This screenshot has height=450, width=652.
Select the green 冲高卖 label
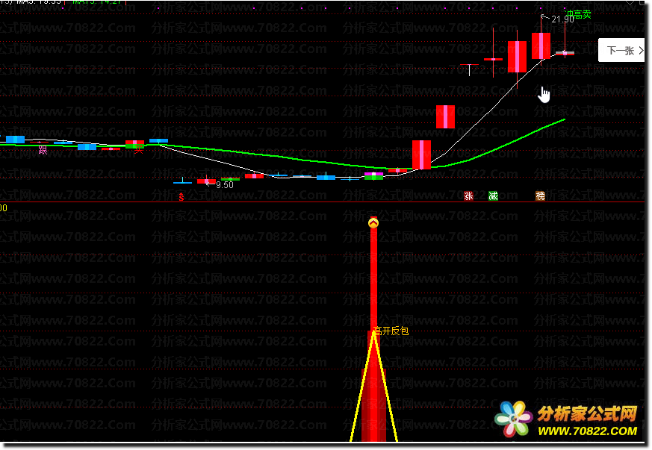click(x=579, y=15)
